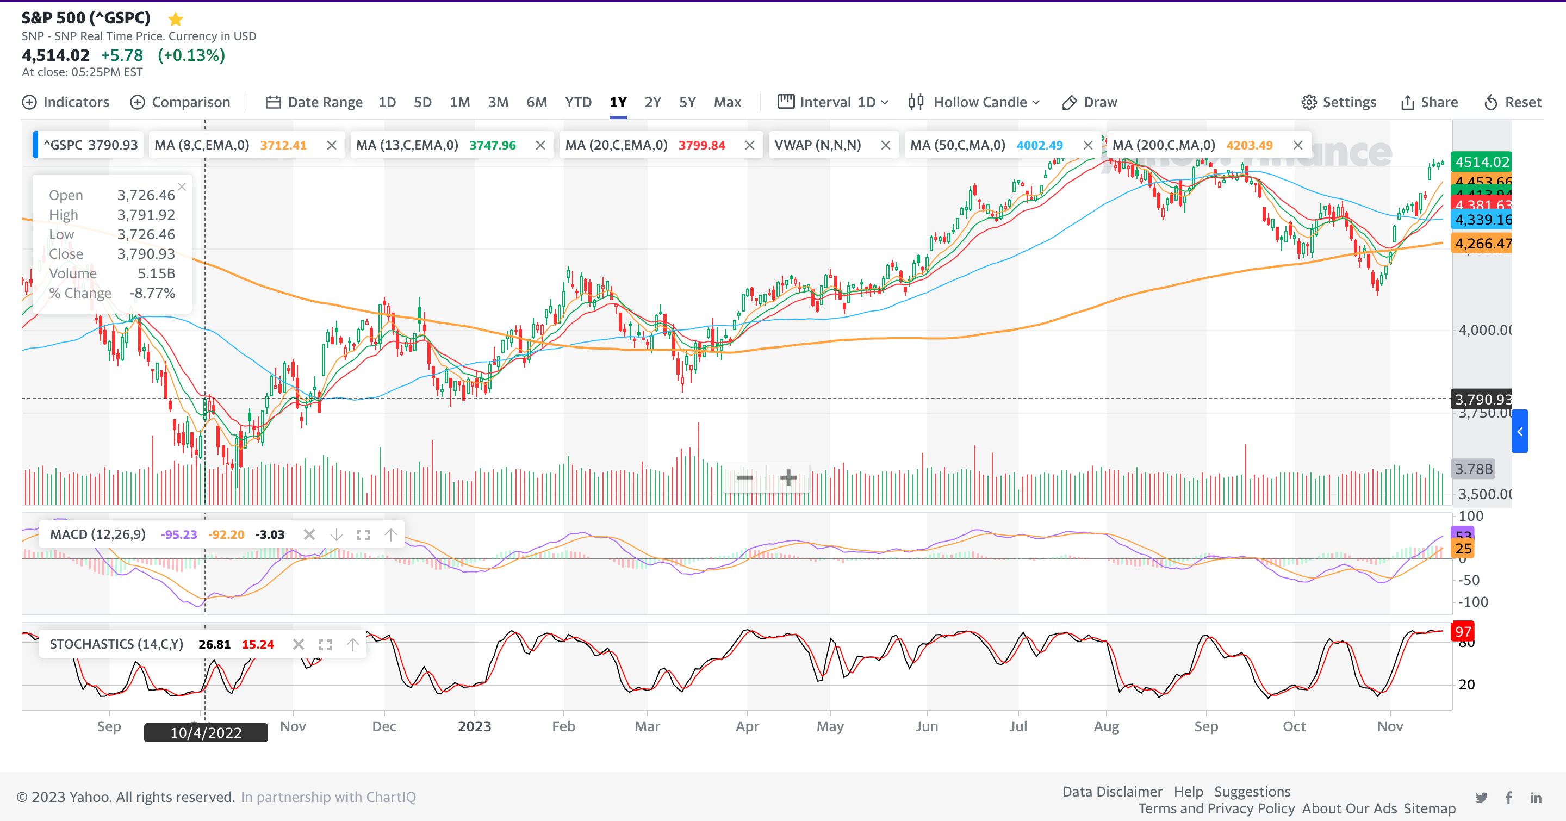The image size is (1566, 821).
Task: Expand the blue side panel chevron
Action: [1519, 432]
